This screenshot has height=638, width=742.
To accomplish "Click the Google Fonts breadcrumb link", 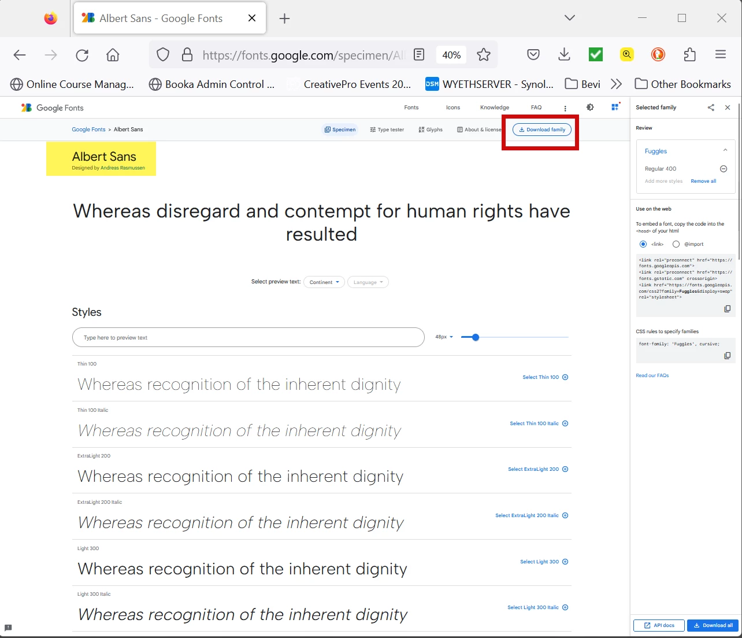I will pyautogui.click(x=88, y=130).
